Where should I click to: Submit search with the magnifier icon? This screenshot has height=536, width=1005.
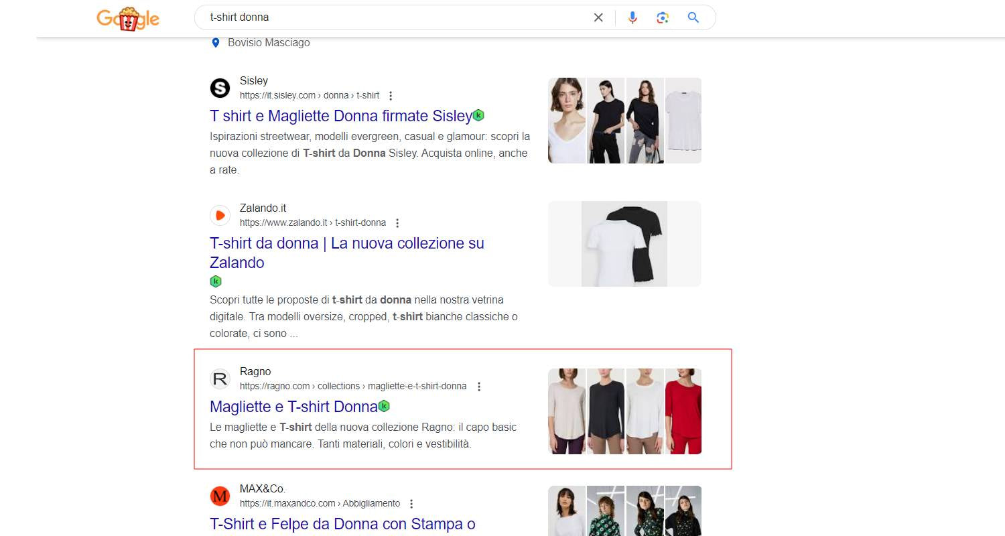click(693, 17)
